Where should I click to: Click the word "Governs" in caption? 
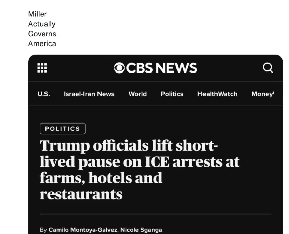click(x=42, y=34)
